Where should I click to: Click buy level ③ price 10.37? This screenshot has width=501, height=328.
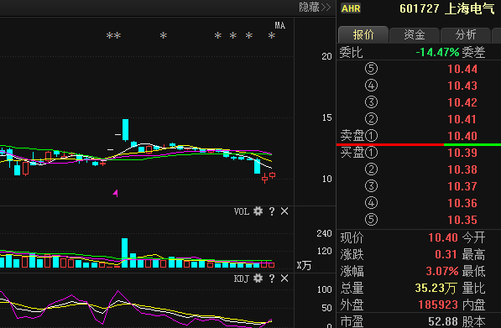point(462,186)
